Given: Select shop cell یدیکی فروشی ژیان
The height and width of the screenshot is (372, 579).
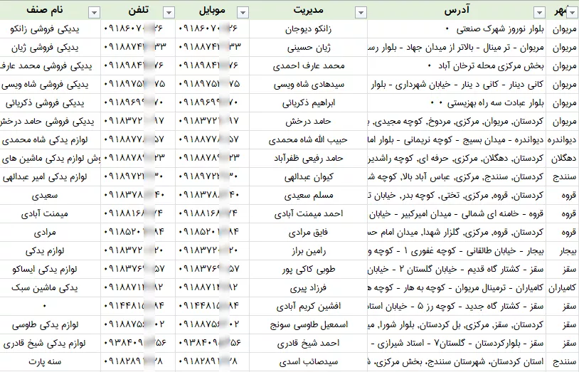Looking at the screenshot, I should point(51,47).
